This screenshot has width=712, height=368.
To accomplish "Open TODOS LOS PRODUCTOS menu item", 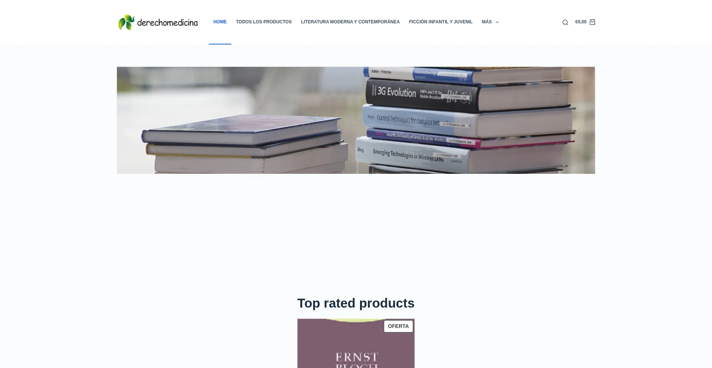I will (x=264, y=22).
